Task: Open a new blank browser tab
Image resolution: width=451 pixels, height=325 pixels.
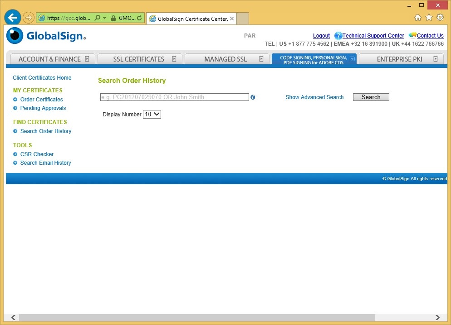Action: 243,19
